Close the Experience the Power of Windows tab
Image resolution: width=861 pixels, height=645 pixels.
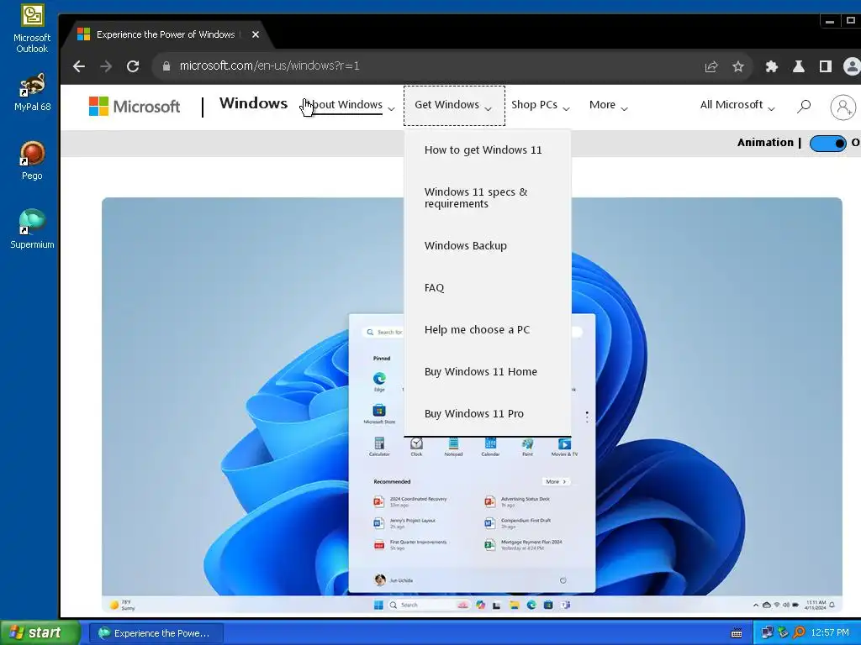pyautogui.click(x=256, y=34)
